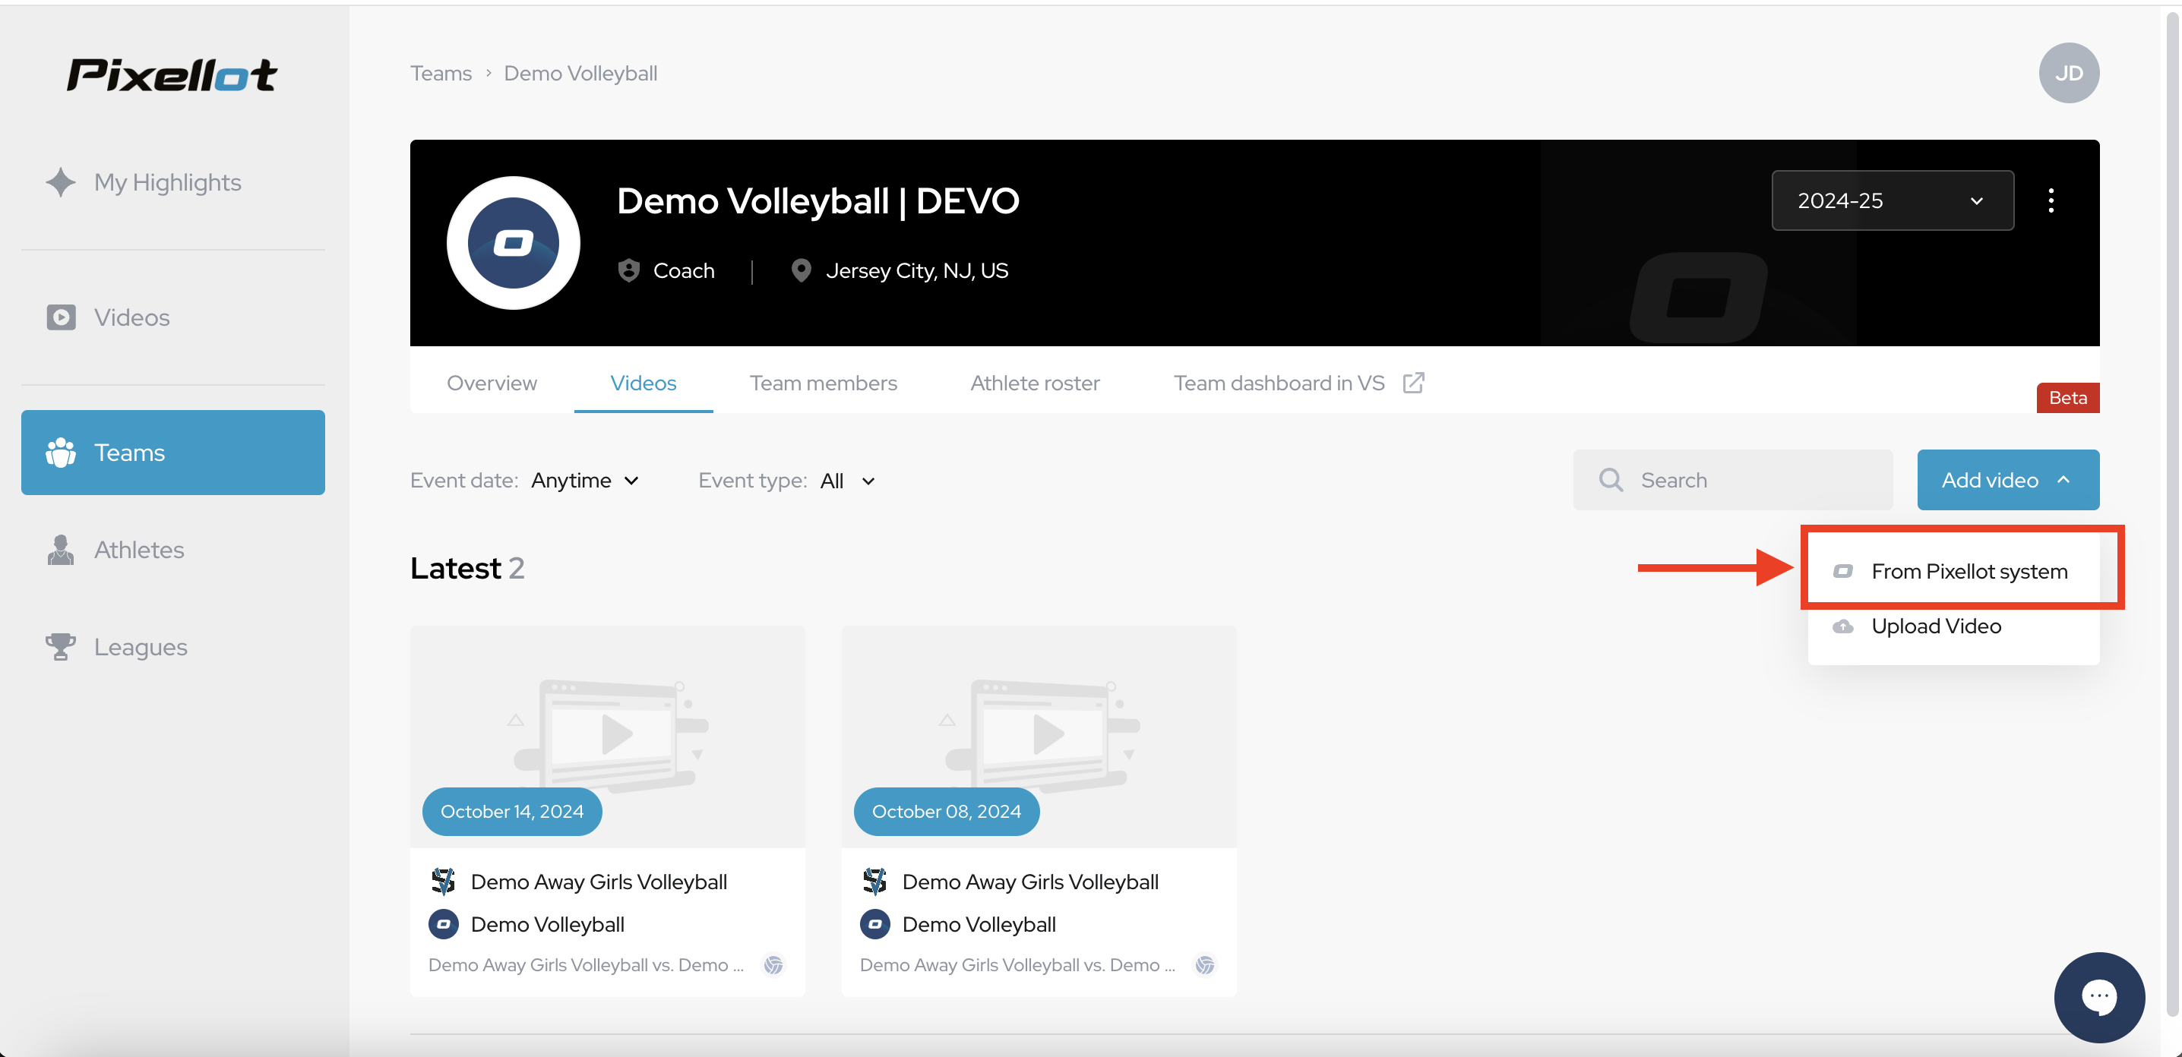Click the cloud upload icon beside Upload Video

(1842, 626)
